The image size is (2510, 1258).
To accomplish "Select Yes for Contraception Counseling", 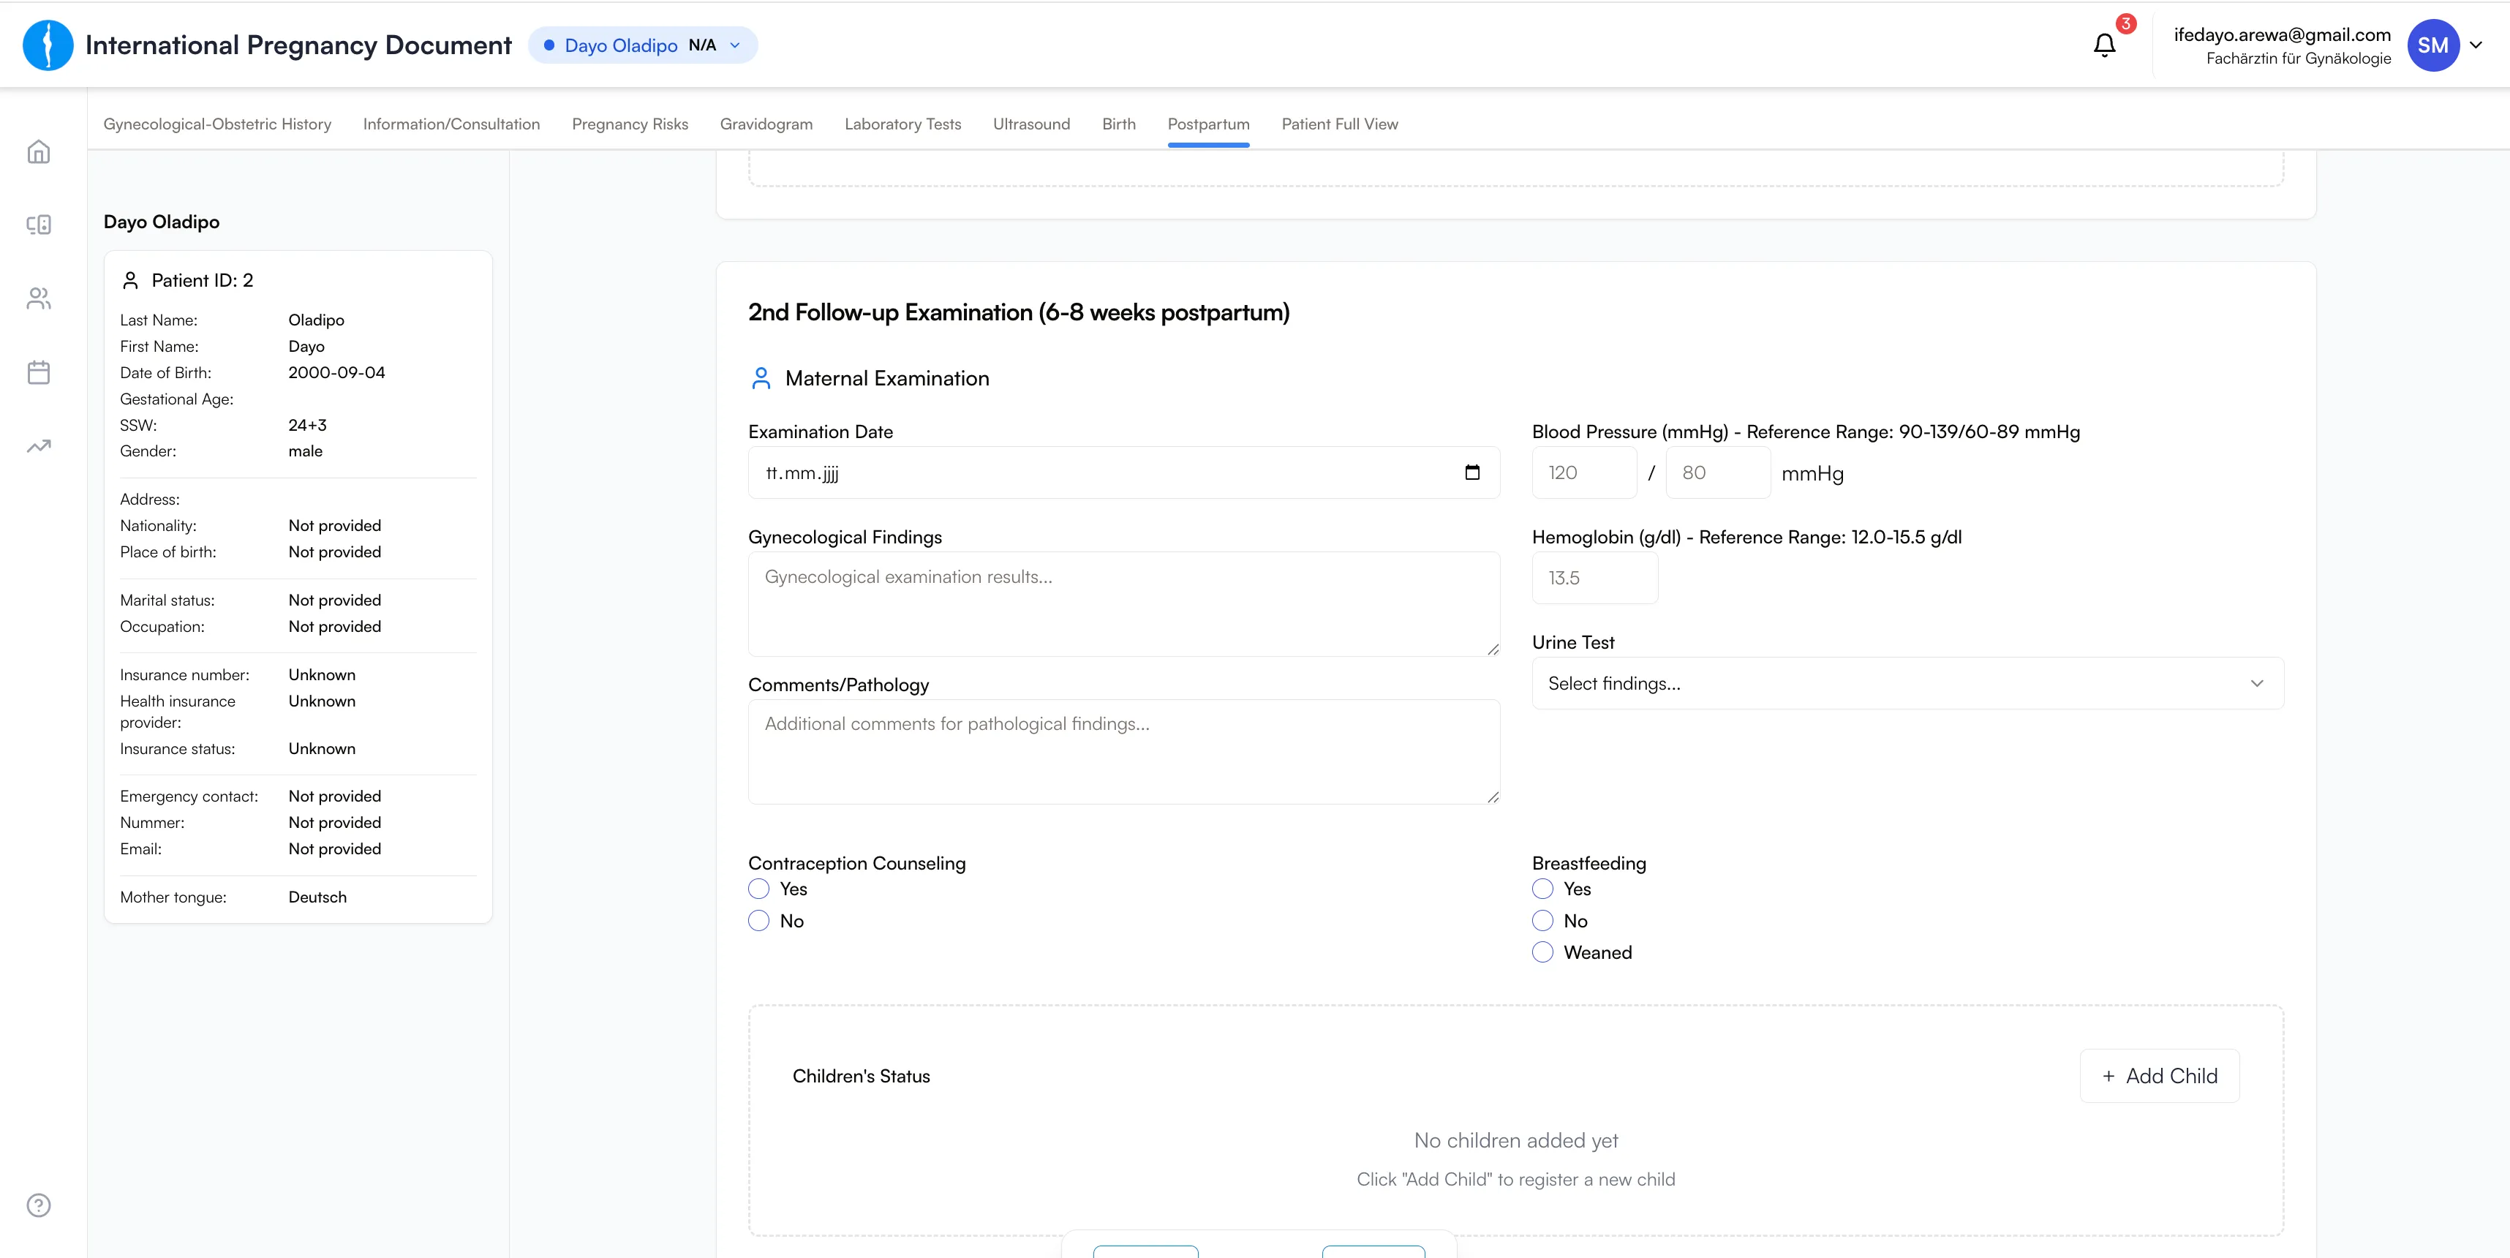I will pyautogui.click(x=759, y=889).
